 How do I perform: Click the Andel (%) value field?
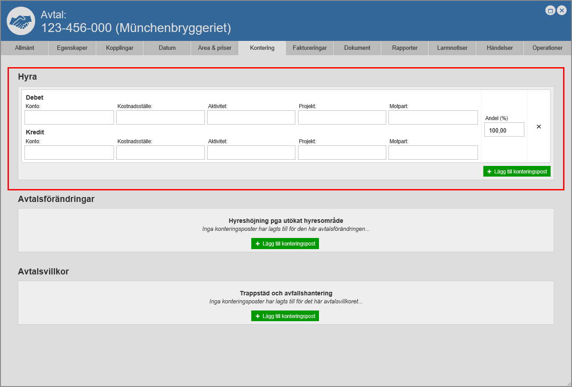tap(504, 130)
